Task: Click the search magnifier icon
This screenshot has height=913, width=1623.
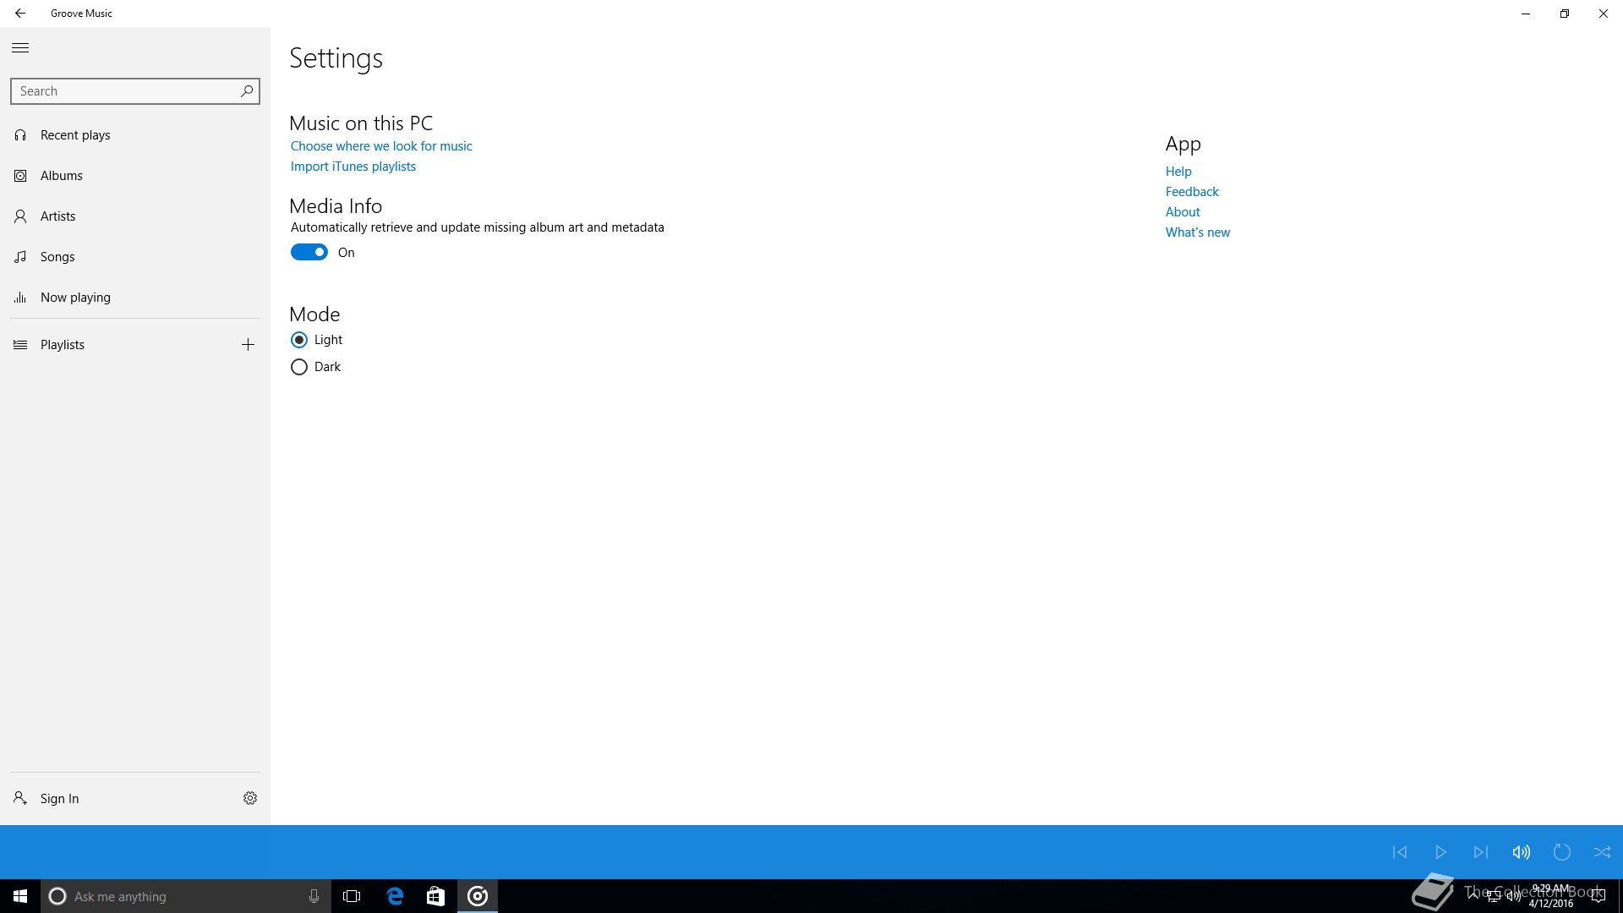Action: point(247,90)
